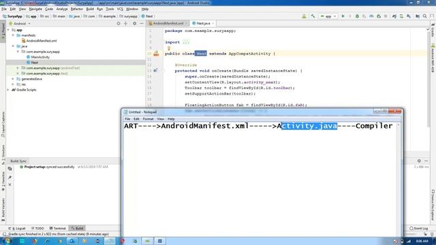Attach debugger to Android process icon
436x245 pixels.
[379, 16]
